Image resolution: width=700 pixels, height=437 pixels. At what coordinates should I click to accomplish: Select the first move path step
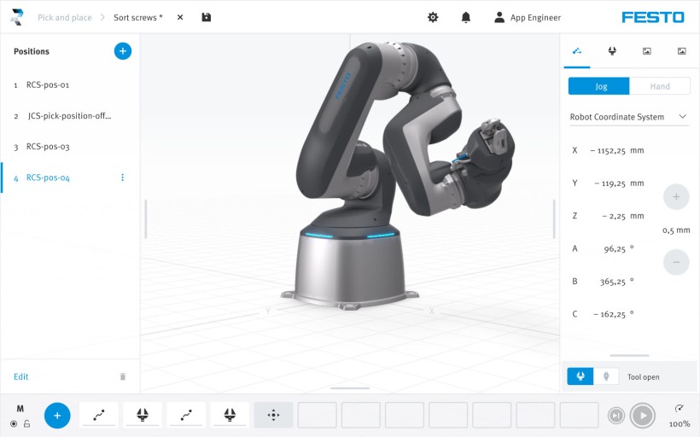pos(99,415)
